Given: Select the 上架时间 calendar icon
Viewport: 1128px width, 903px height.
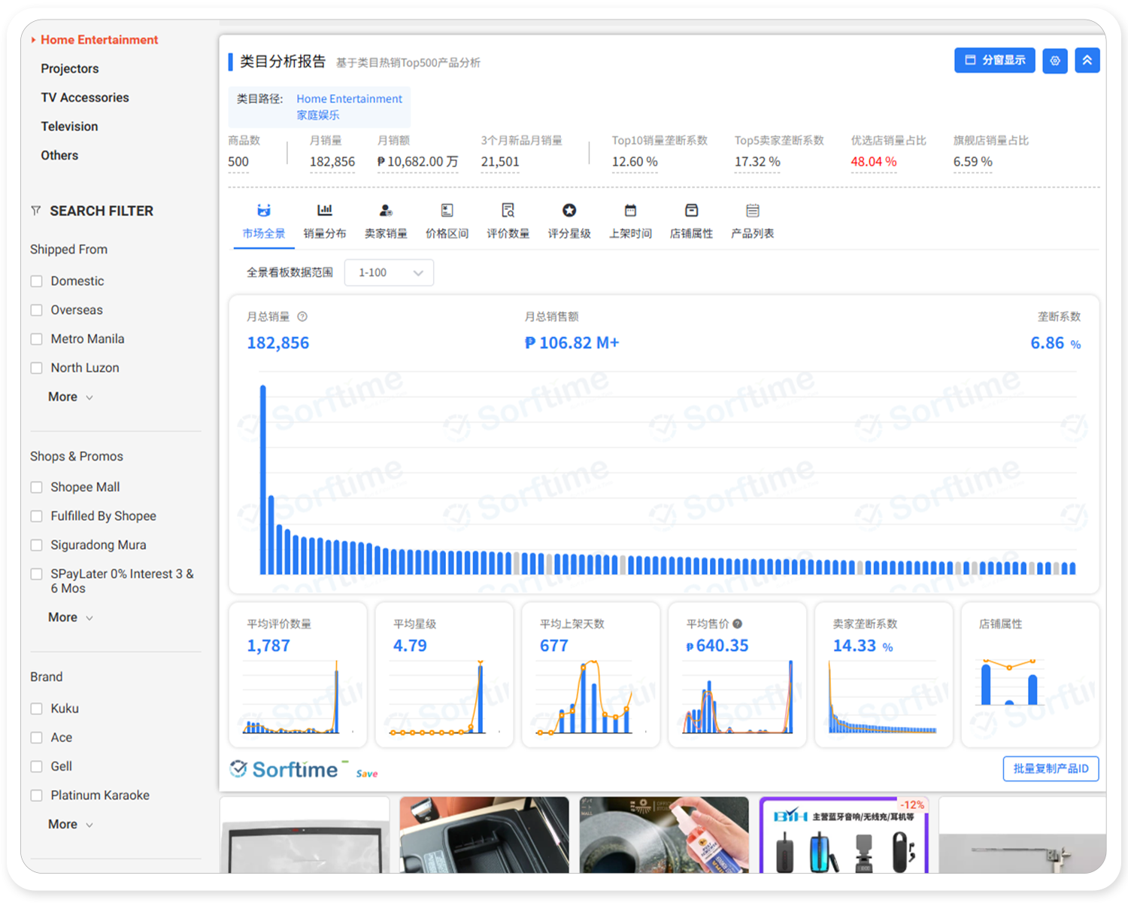Looking at the screenshot, I should pyautogui.click(x=630, y=211).
